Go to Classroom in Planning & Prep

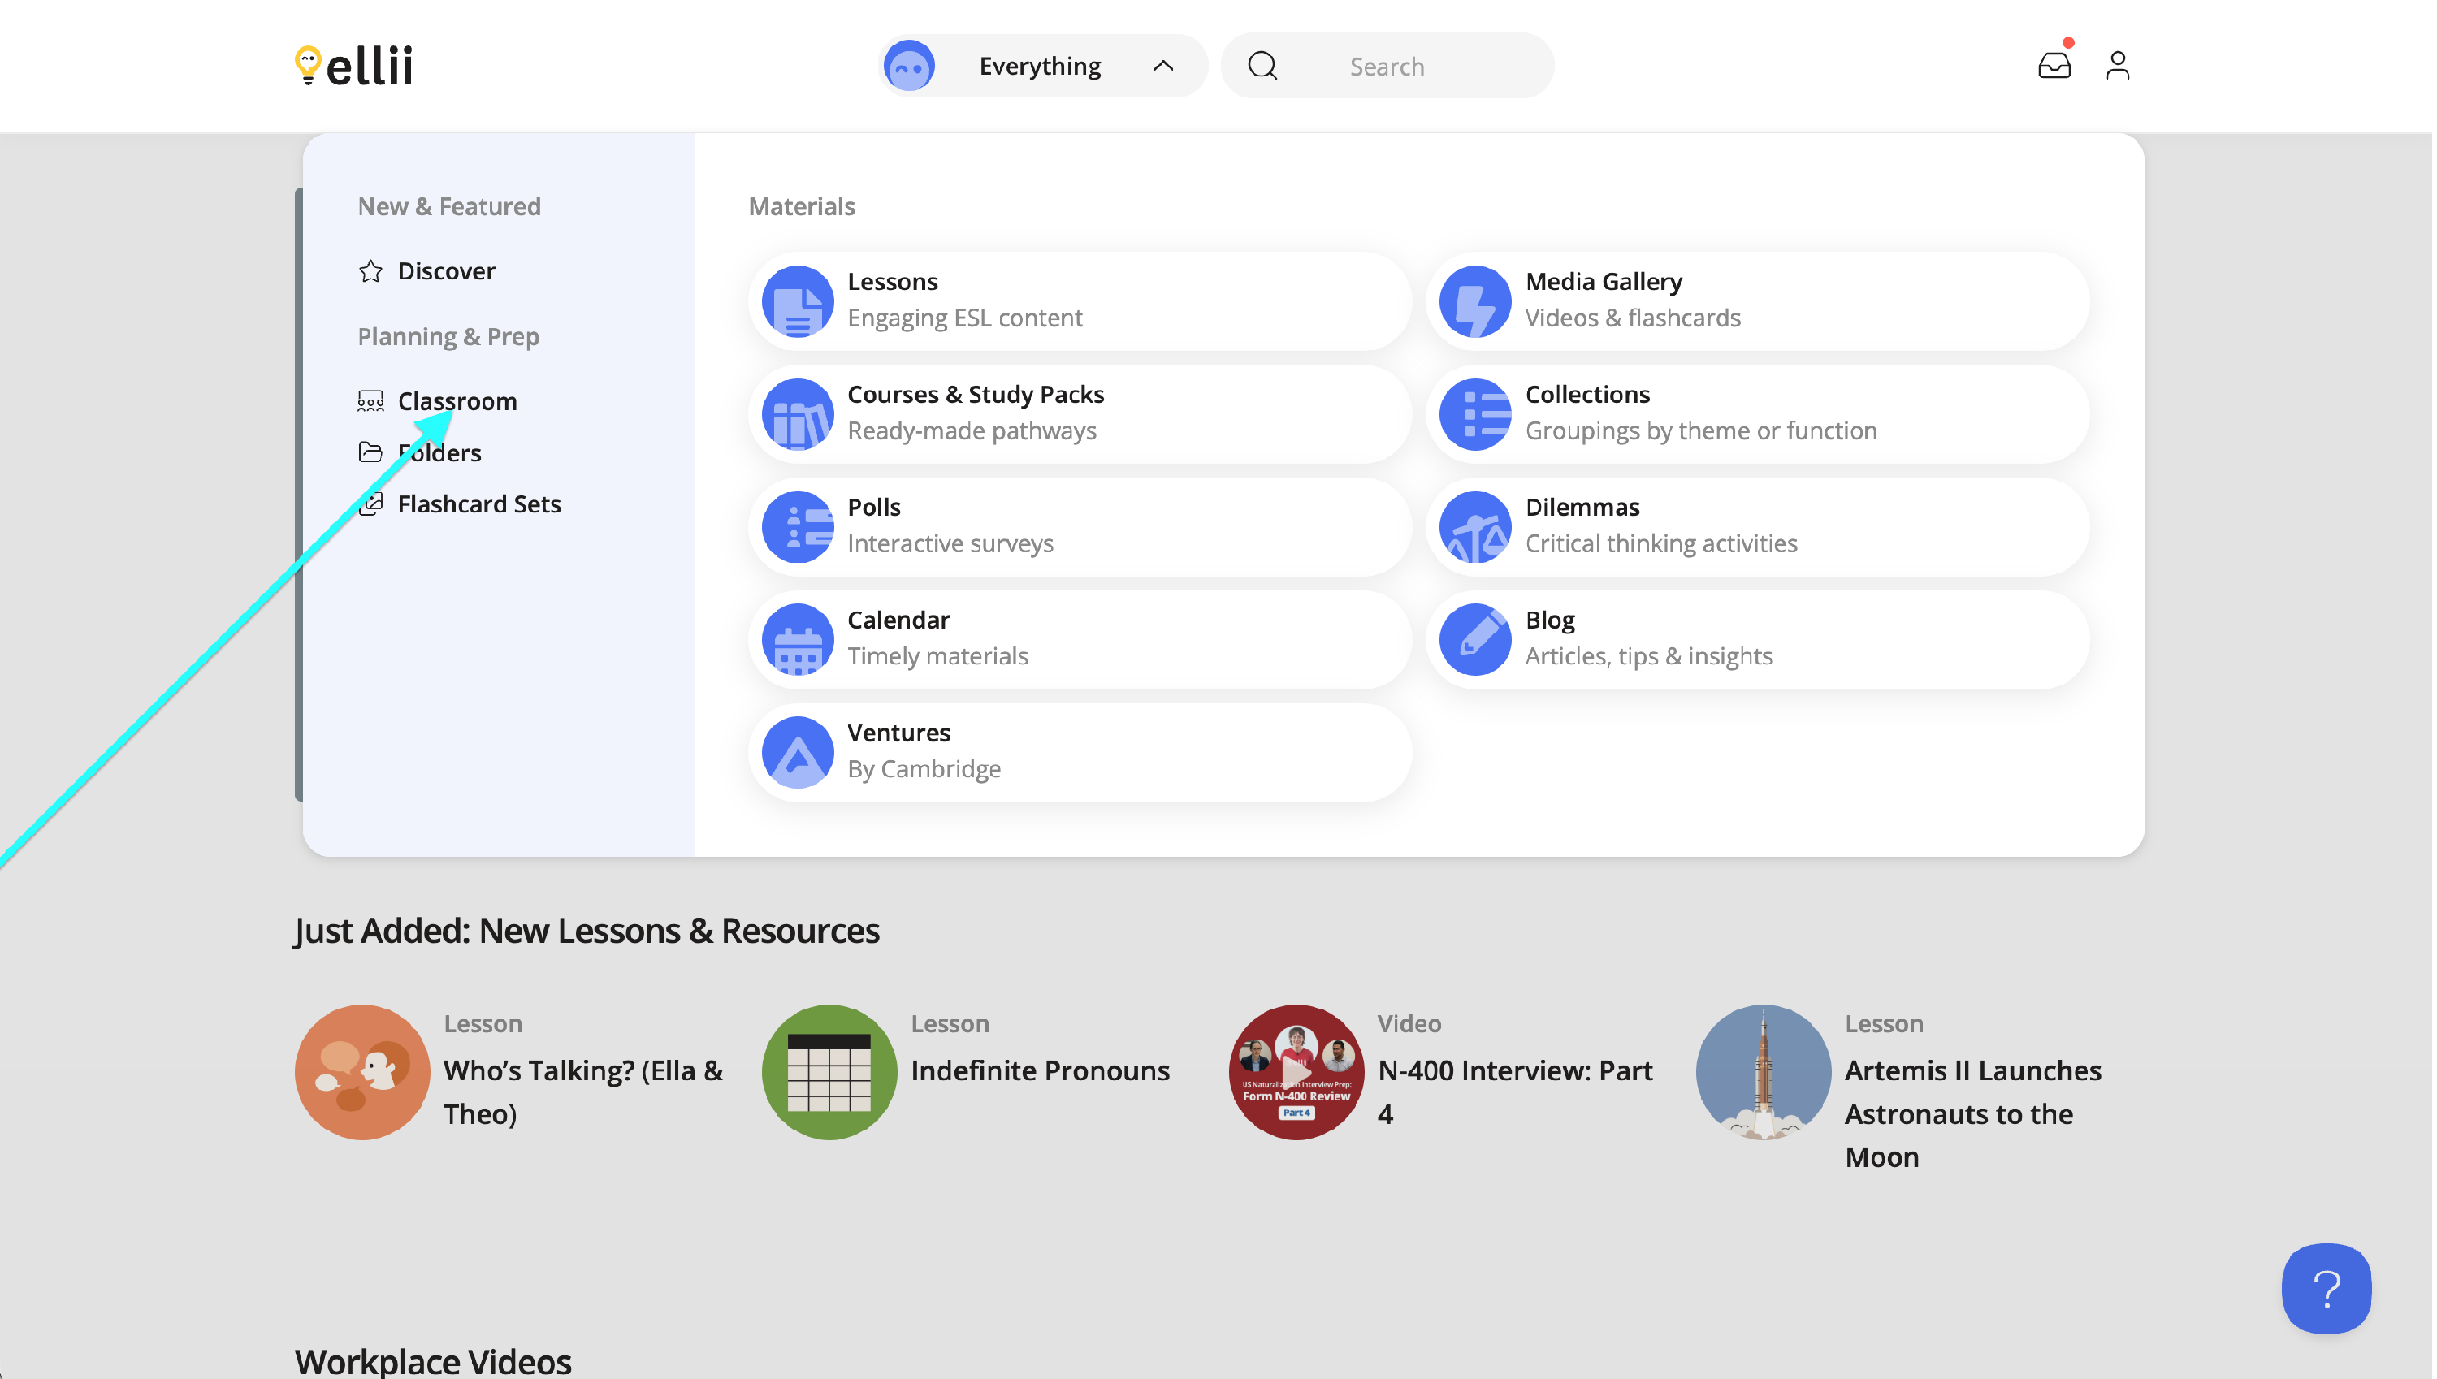458,401
